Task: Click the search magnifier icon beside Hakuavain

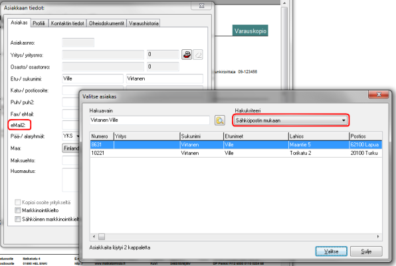Action: coord(220,120)
